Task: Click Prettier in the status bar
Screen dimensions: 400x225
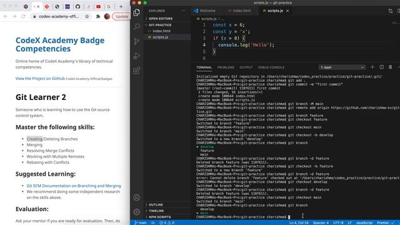Action: tap(385, 222)
